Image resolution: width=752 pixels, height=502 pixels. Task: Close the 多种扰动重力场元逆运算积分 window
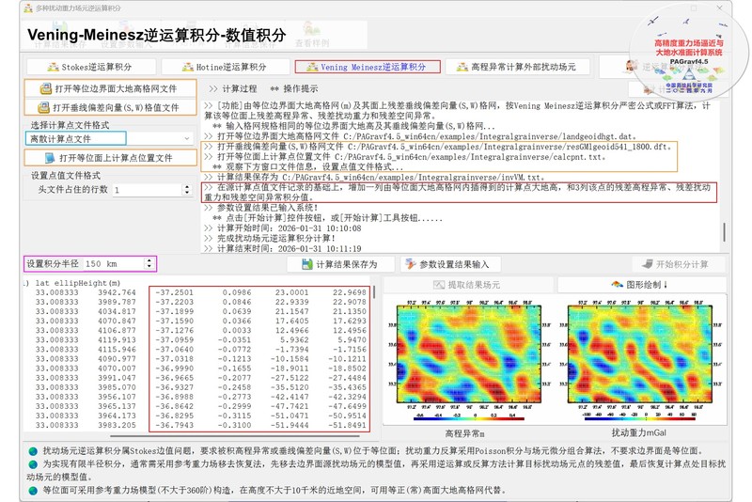(x=719, y=8)
